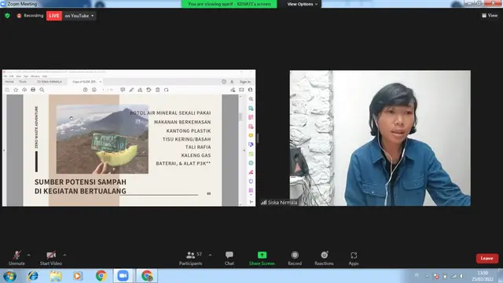Select the highlight pen tool in Acrobat
503x283 pixels.
(131, 90)
